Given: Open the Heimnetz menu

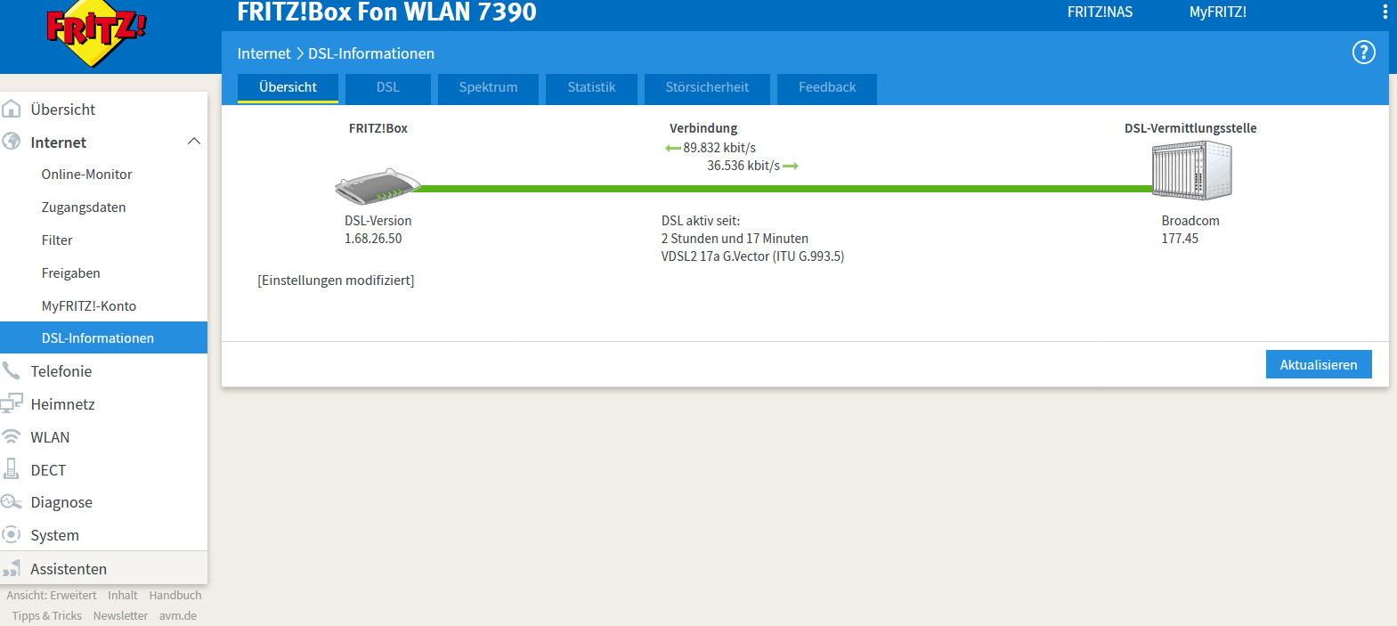Looking at the screenshot, I should [103, 404].
